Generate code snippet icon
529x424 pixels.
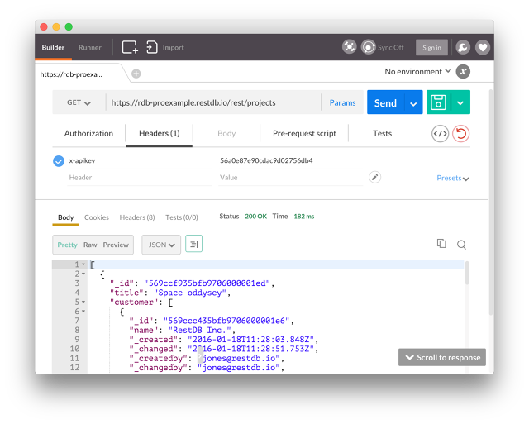pyautogui.click(x=440, y=134)
